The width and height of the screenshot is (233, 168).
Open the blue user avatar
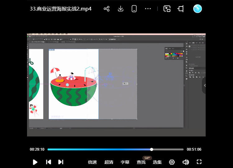coord(197,9)
